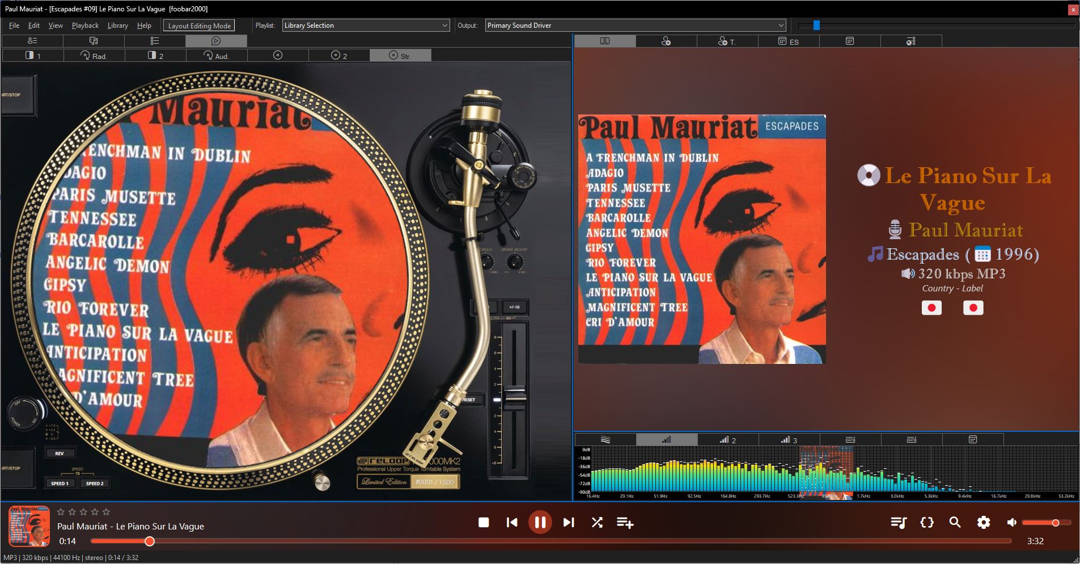Click the left Japan flag under Country
1080x564 pixels.
click(x=931, y=308)
